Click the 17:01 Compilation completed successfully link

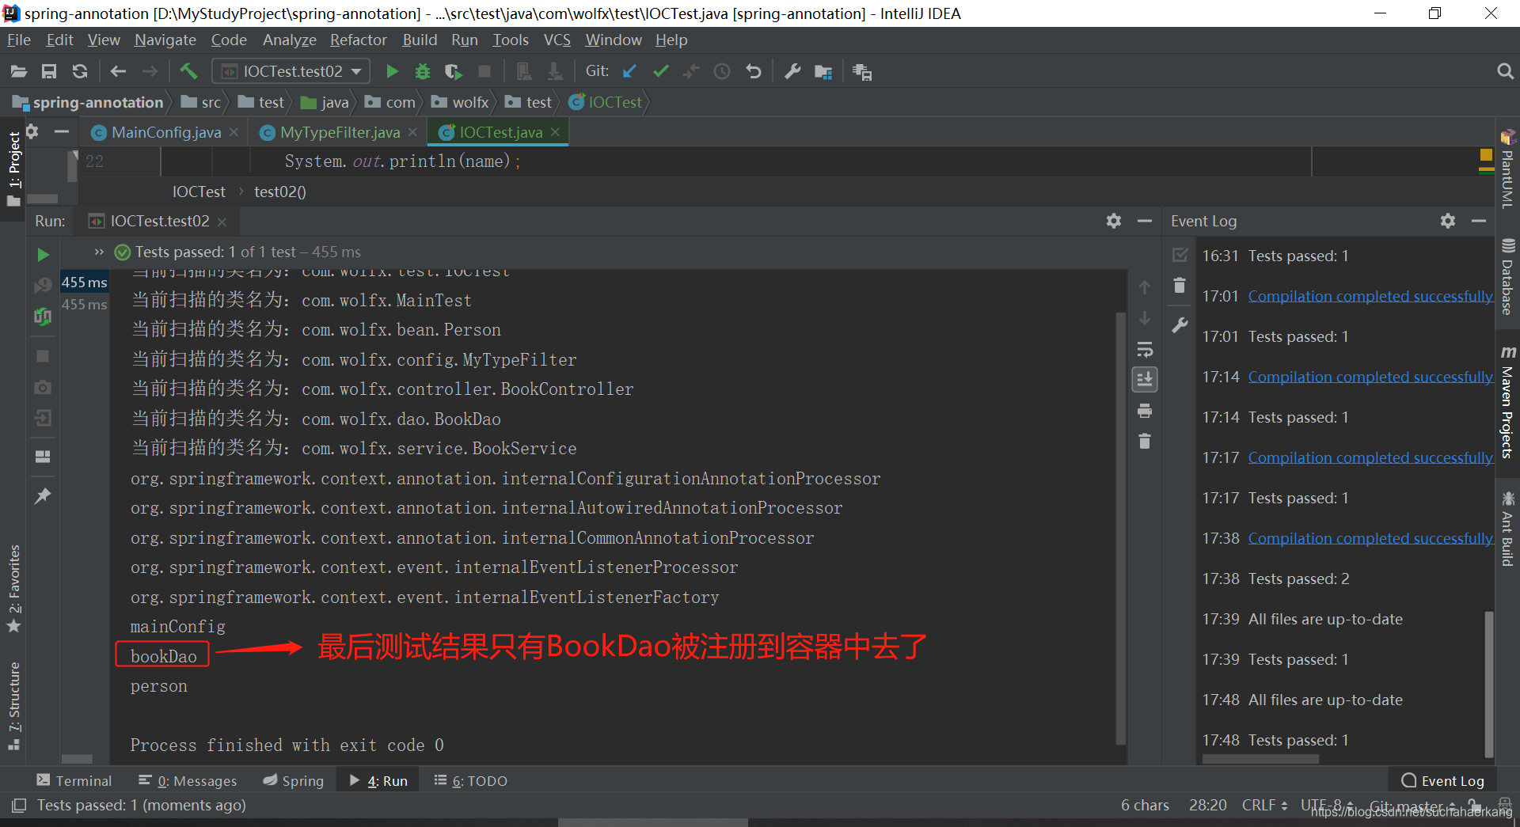pos(1370,296)
